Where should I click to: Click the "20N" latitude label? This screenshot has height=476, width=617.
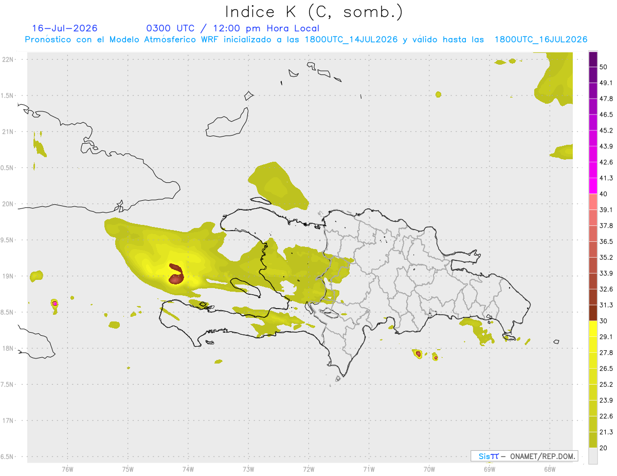click(8, 204)
